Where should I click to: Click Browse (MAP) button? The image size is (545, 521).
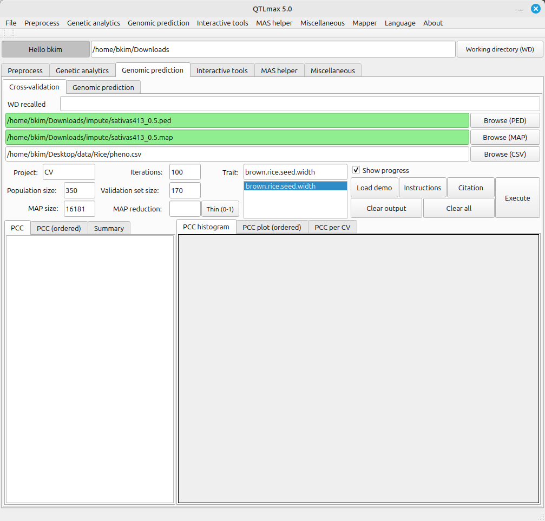click(504, 137)
